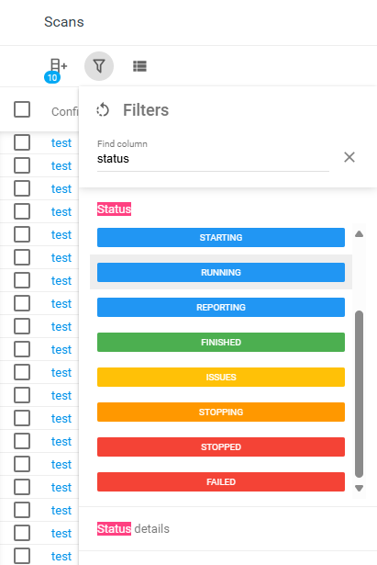Click the status list scrollbar thumb
Screen dimensions: 377x565
359,394
